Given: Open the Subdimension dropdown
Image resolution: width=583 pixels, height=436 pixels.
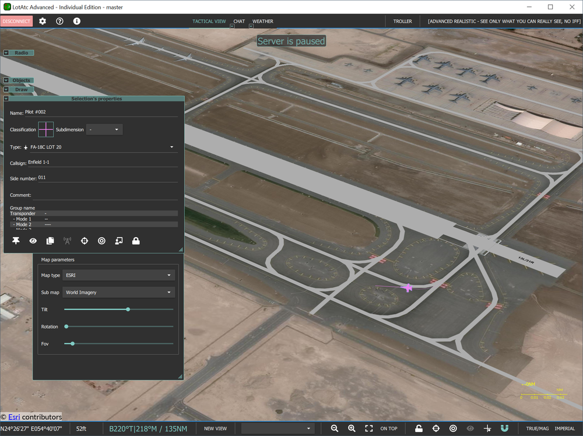Looking at the screenshot, I should [x=104, y=129].
